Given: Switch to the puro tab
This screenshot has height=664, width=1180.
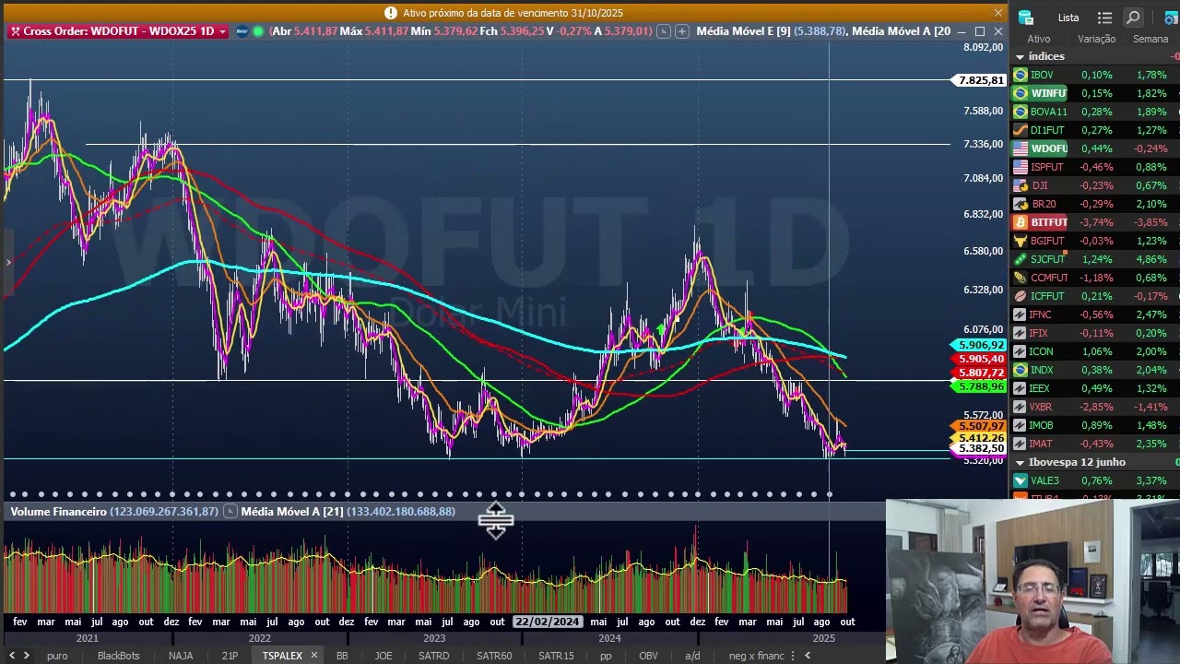Looking at the screenshot, I should click(57, 656).
